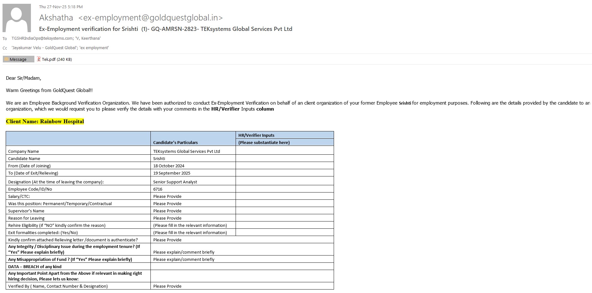Switch to the Message tab

click(x=18, y=59)
